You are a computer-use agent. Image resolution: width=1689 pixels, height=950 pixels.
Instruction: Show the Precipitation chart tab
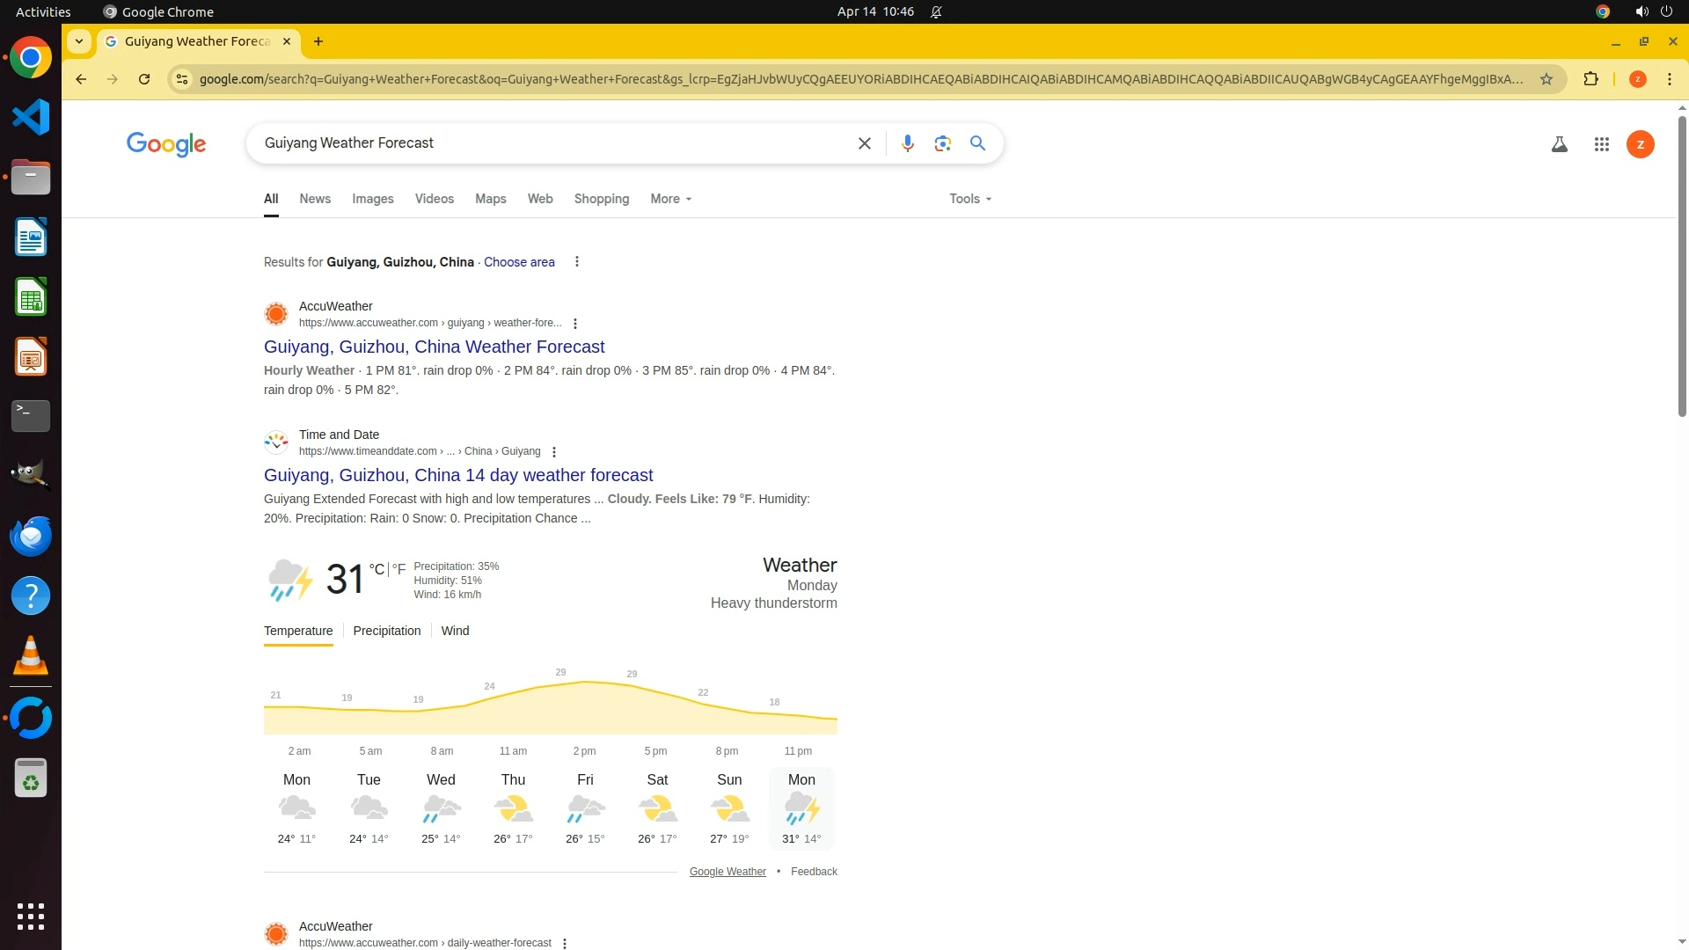(x=386, y=631)
